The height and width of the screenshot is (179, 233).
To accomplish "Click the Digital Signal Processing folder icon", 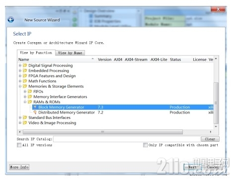I will pos(25,65).
